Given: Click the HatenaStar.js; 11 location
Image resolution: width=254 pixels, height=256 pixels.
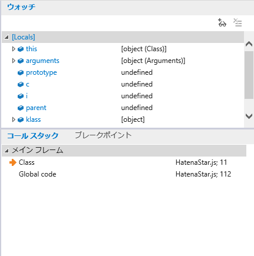Looking at the screenshot, I should point(202,162).
